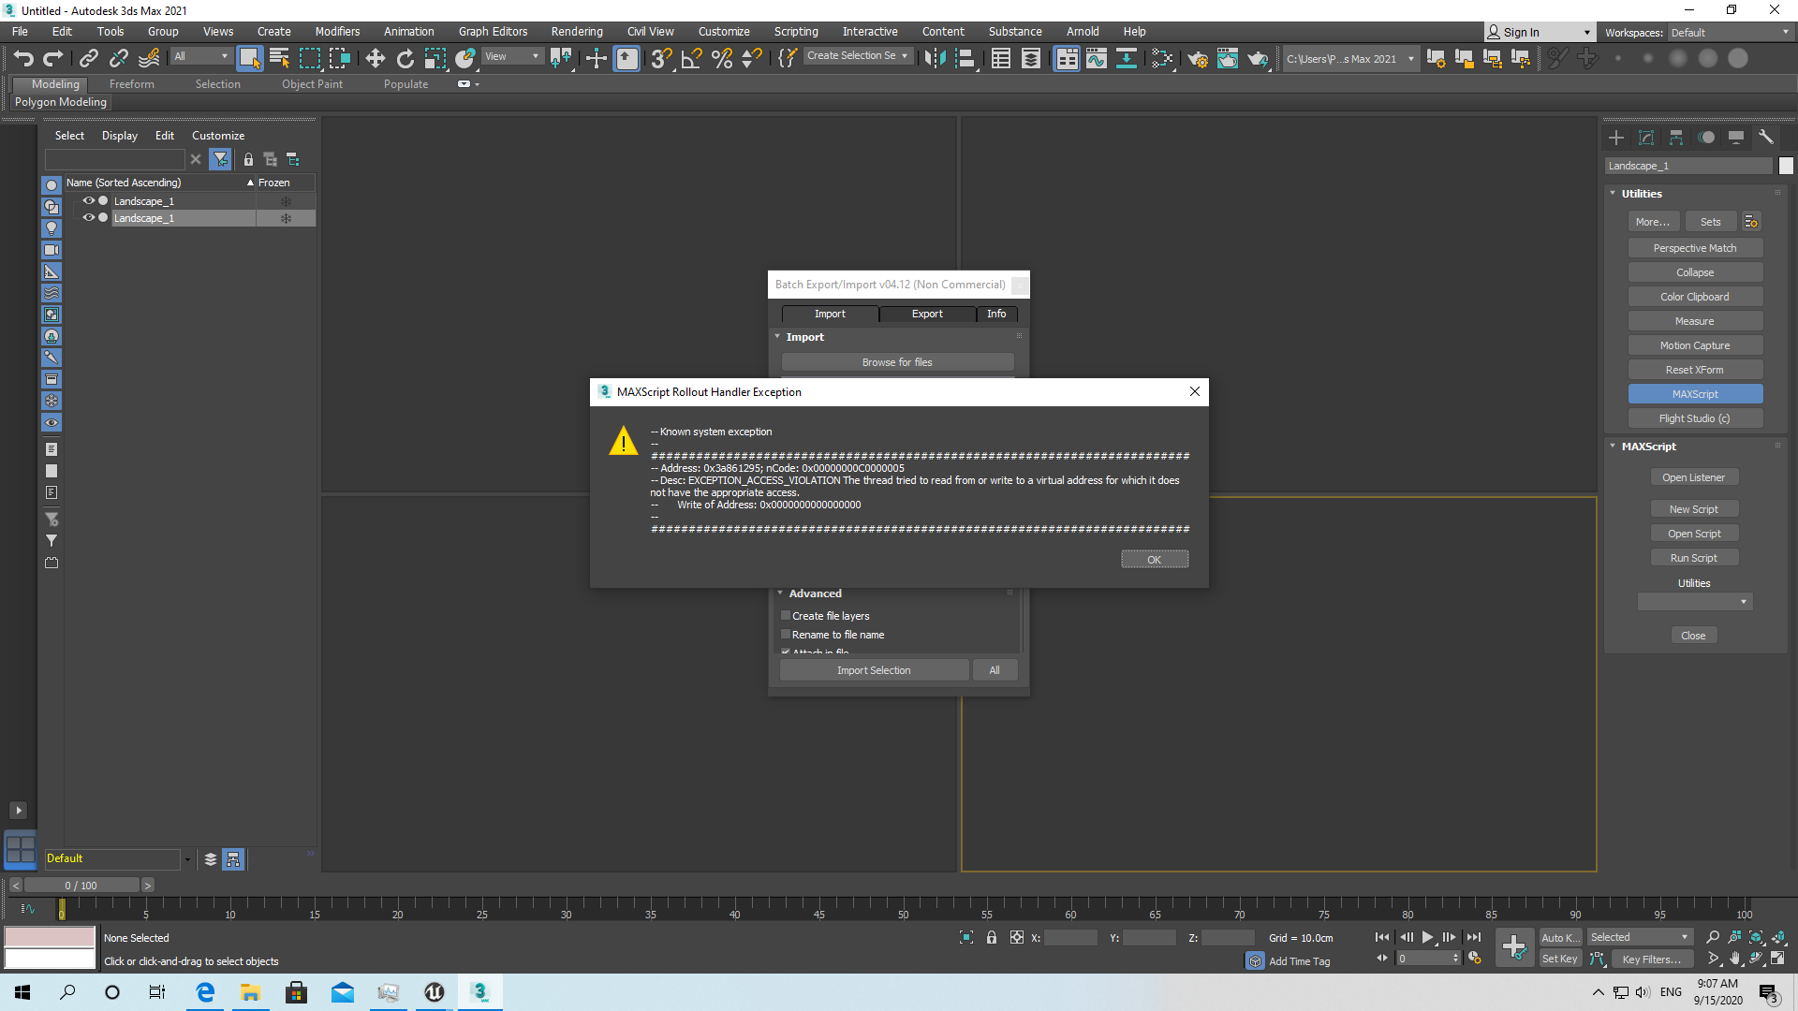Switch to Export tab in Batch dialog
This screenshot has width=1798, height=1011.
coord(927,314)
